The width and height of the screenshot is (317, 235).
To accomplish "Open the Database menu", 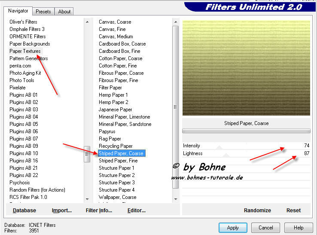I will pos(24,211).
